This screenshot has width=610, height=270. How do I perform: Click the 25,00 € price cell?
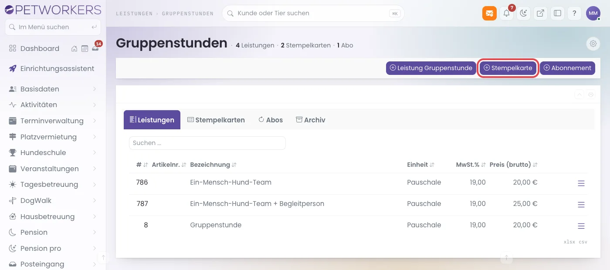coord(525,203)
